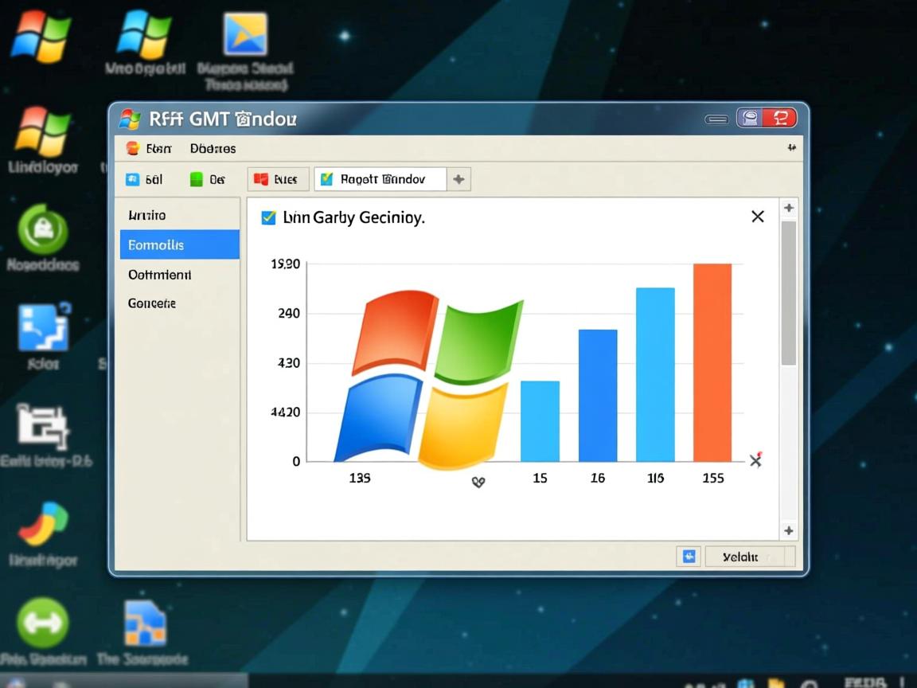Open the 'Dbdrtes' menu
Image resolution: width=917 pixels, height=688 pixels.
[212, 148]
